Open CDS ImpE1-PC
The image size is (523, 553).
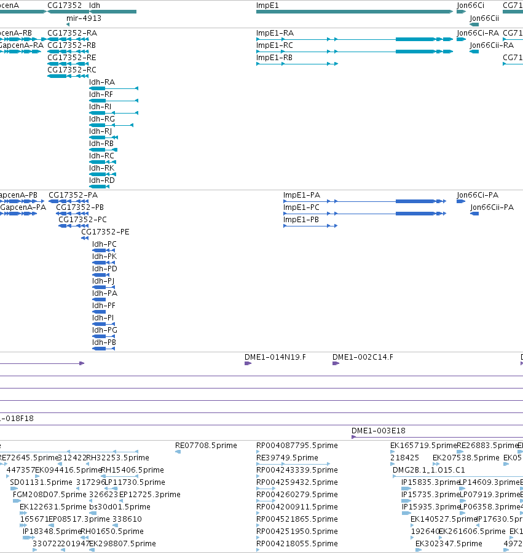pos(301,207)
